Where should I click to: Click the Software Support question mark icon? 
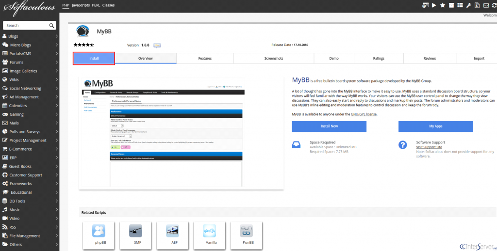point(402,145)
